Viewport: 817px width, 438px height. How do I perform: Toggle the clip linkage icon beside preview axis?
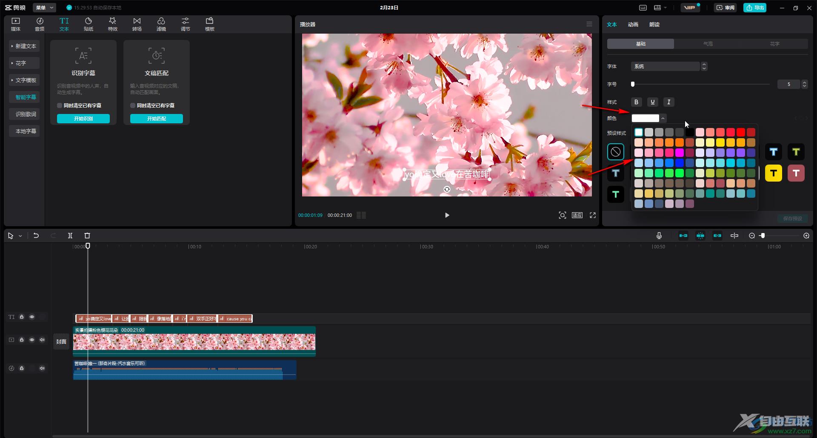pyautogui.click(x=717, y=236)
